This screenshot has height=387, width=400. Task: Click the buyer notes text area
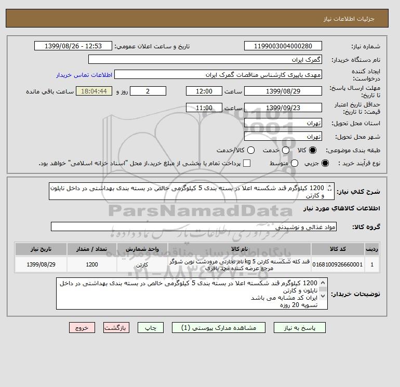(192, 293)
